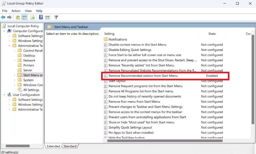Click the Export List toolbar icon

33,17
